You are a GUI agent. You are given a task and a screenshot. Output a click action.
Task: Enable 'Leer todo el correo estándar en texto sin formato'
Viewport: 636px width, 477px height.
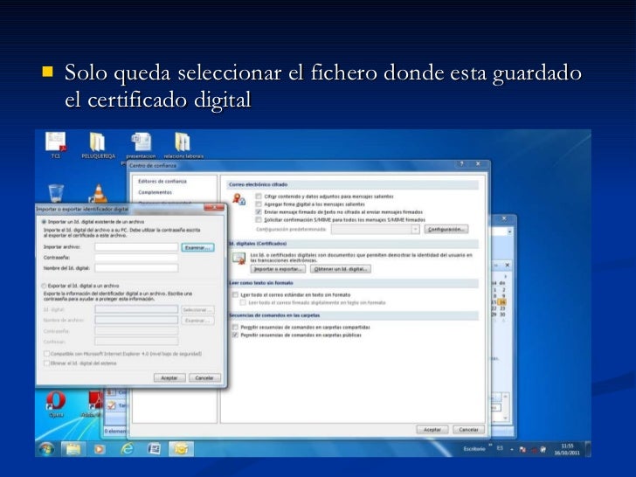234,294
